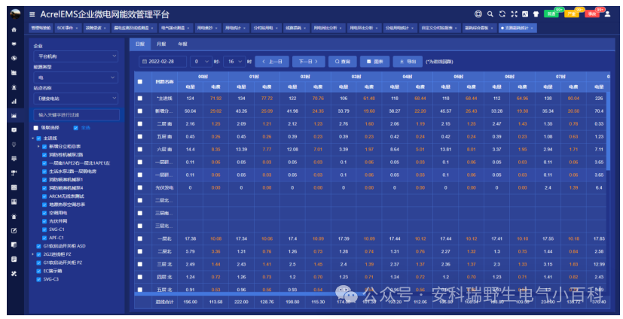This screenshot has width=623, height=319.
Task: Check the 六层南 table row checkbox
Action: 140,149
